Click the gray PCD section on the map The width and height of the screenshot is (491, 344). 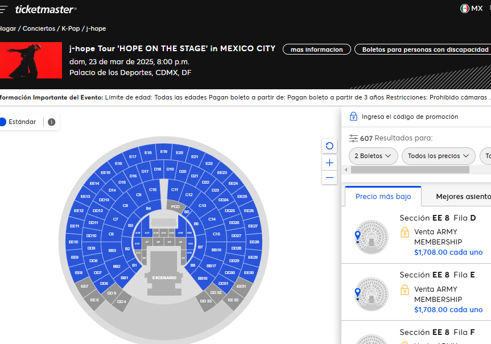coord(175,206)
